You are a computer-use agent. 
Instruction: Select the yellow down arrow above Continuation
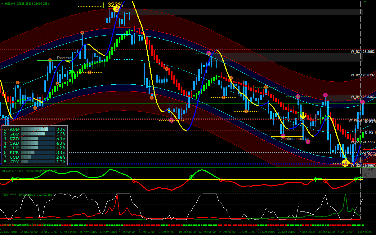303,116
